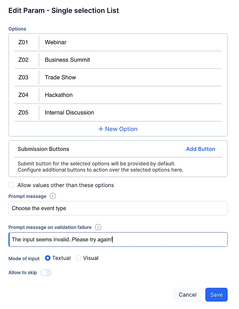Screen dimensions: 239x309
Task: Select the Visual input mode
Action: click(x=79, y=258)
